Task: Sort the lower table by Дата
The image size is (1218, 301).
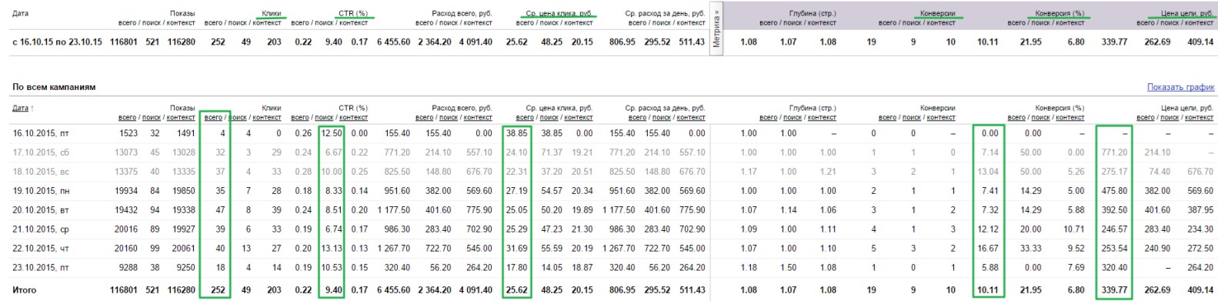Action: click(20, 108)
